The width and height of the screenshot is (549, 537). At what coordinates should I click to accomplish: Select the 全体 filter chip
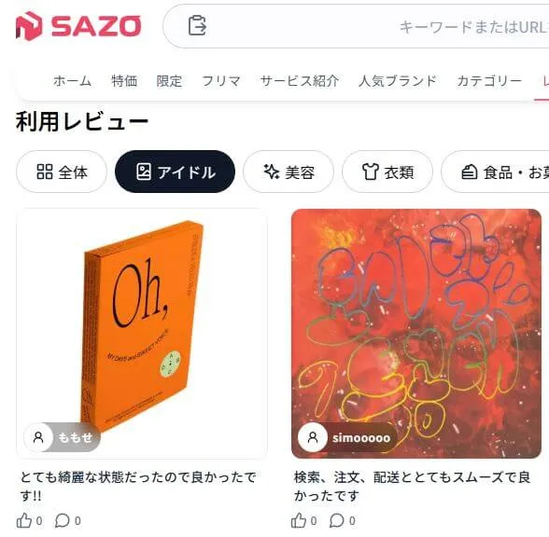click(x=62, y=172)
